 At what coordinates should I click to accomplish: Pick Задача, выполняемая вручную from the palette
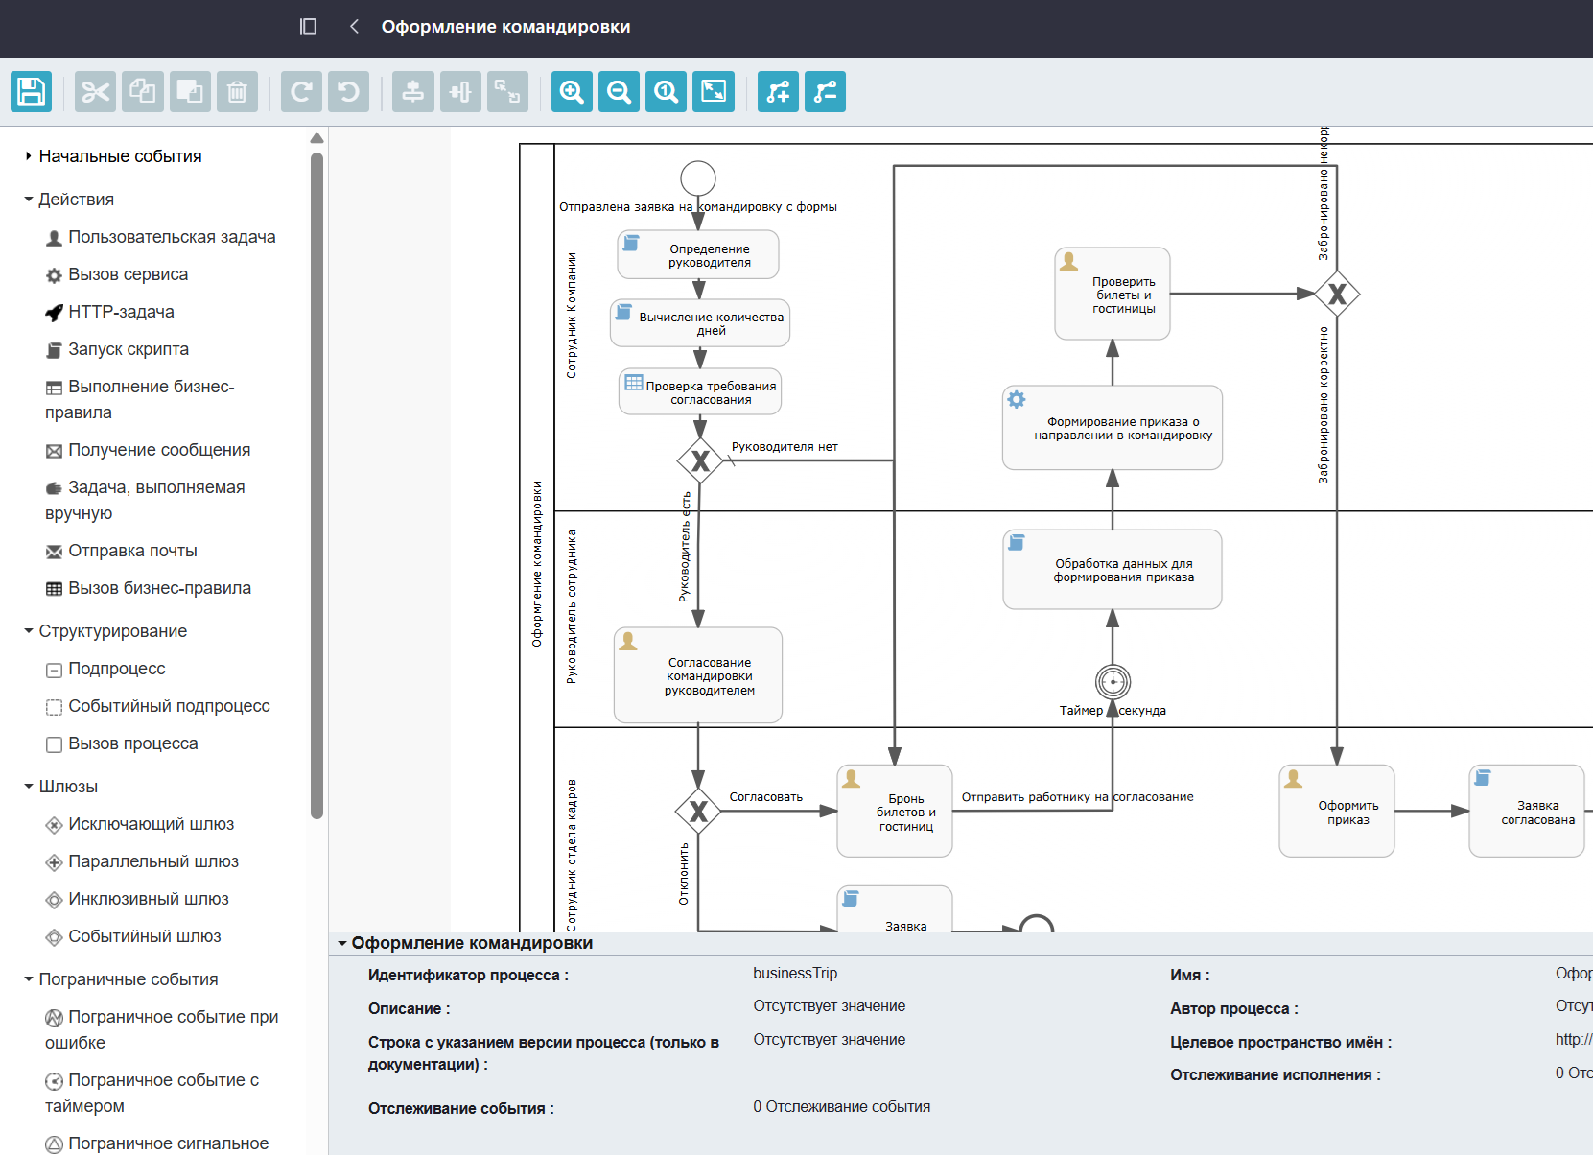146,500
